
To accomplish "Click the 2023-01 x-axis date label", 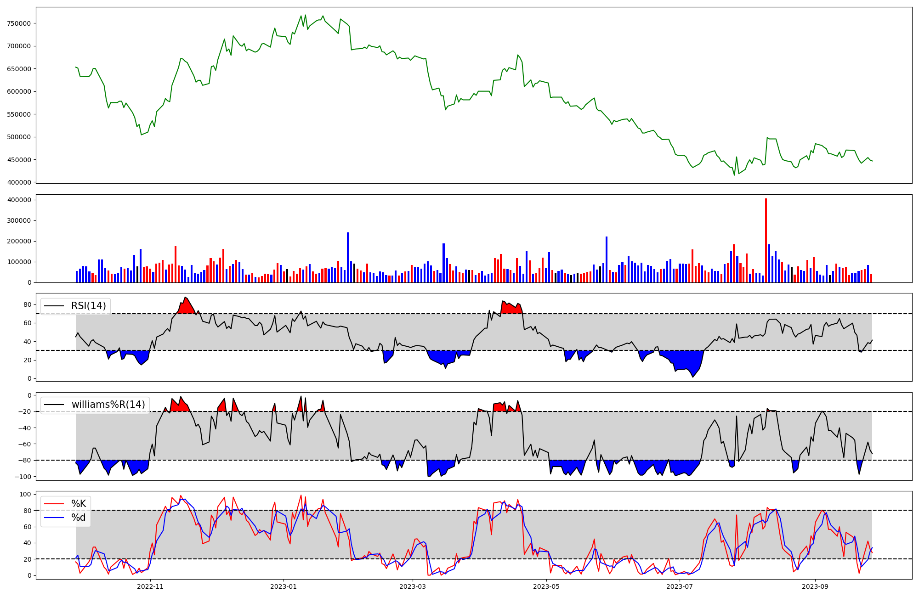I will (x=284, y=586).
